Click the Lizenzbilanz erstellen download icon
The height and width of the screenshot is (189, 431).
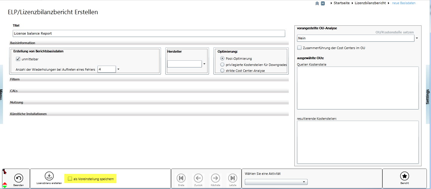[x=49, y=176]
